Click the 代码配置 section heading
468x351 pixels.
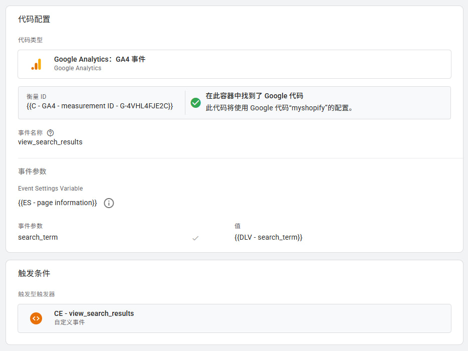tap(34, 20)
